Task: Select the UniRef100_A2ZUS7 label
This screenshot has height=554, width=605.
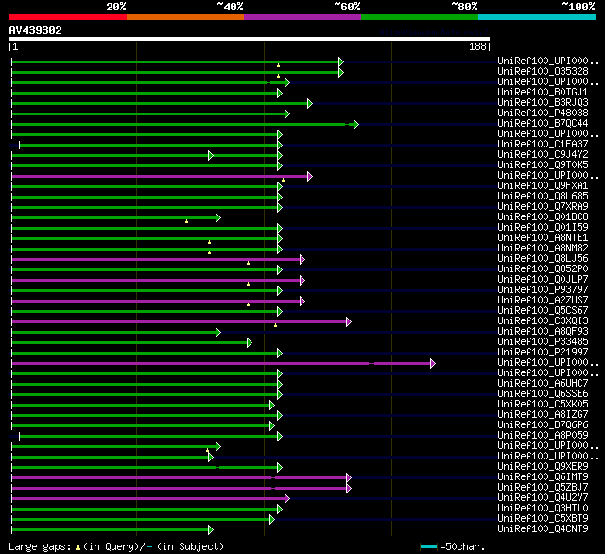Action: point(543,301)
